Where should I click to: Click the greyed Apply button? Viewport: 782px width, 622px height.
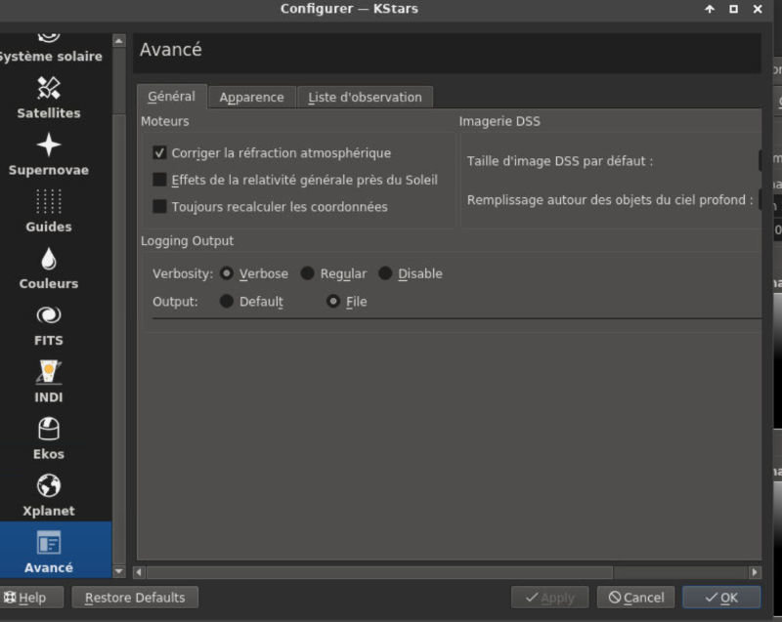point(550,597)
